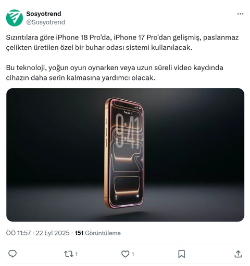Share the tweet using upload icon

click(238, 254)
